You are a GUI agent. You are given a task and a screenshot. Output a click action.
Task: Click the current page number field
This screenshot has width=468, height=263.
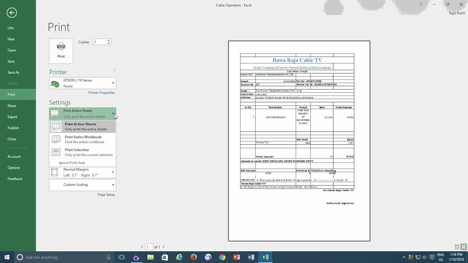(149, 247)
